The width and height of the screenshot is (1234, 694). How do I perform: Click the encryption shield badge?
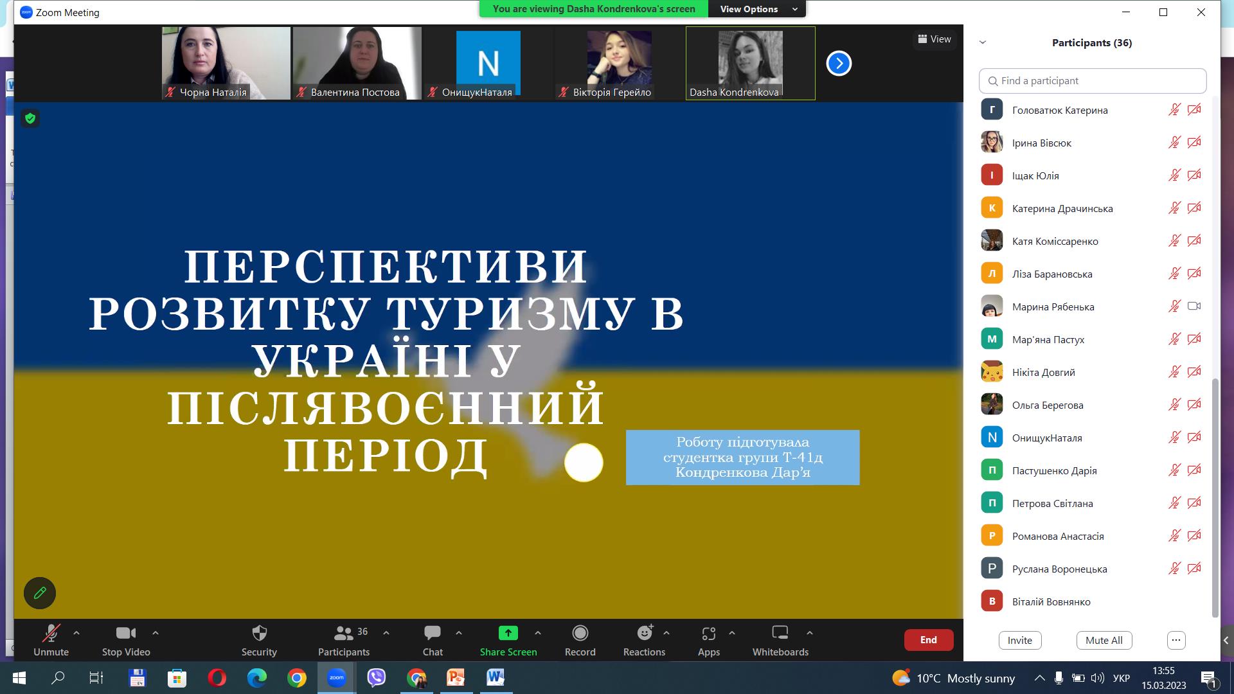pos(30,118)
